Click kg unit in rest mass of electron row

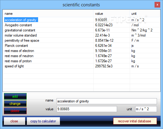[x=133, y=51]
